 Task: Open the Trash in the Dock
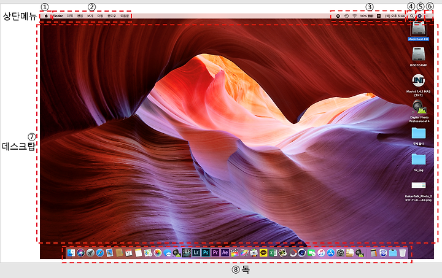(403, 253)
